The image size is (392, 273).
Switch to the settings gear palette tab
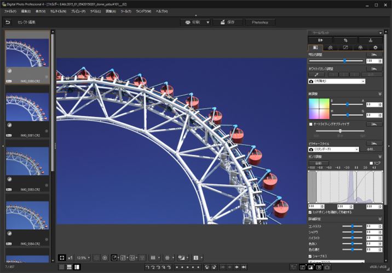tap(375, 48)
